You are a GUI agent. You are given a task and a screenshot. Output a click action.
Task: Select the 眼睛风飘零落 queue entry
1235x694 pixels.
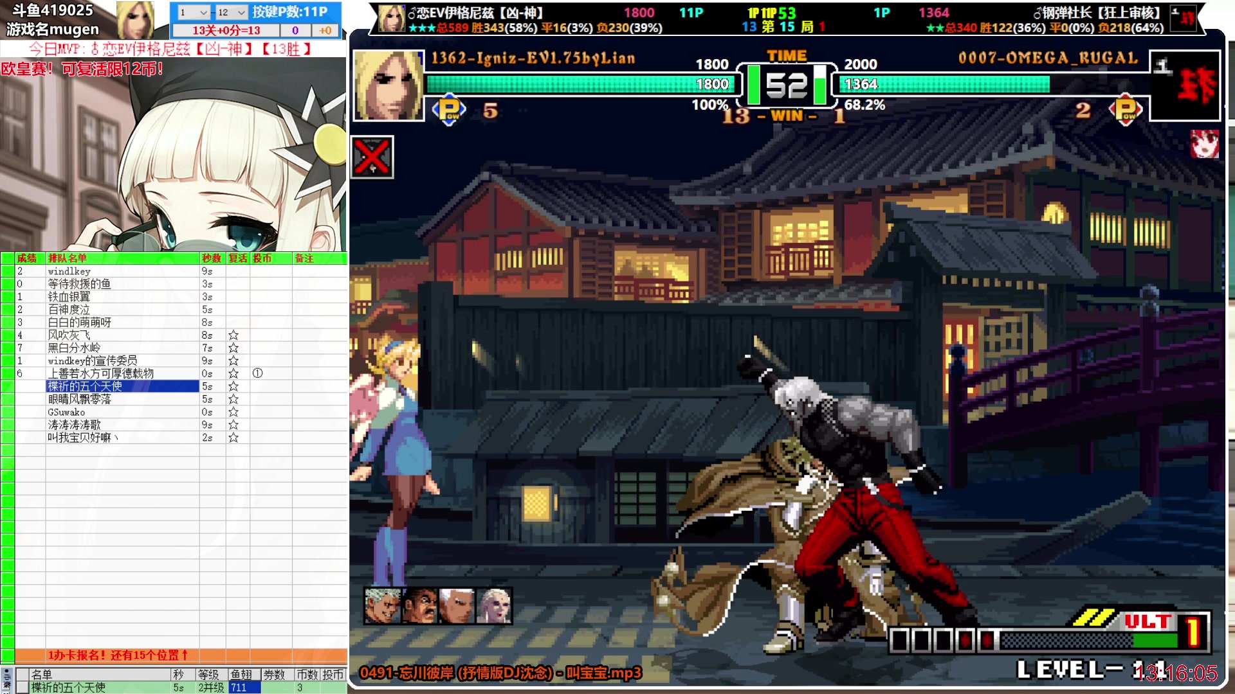(x=79, y=399)
